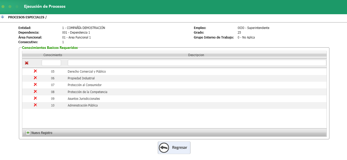Select code 09 cell
347x160 pixels.
53,99
